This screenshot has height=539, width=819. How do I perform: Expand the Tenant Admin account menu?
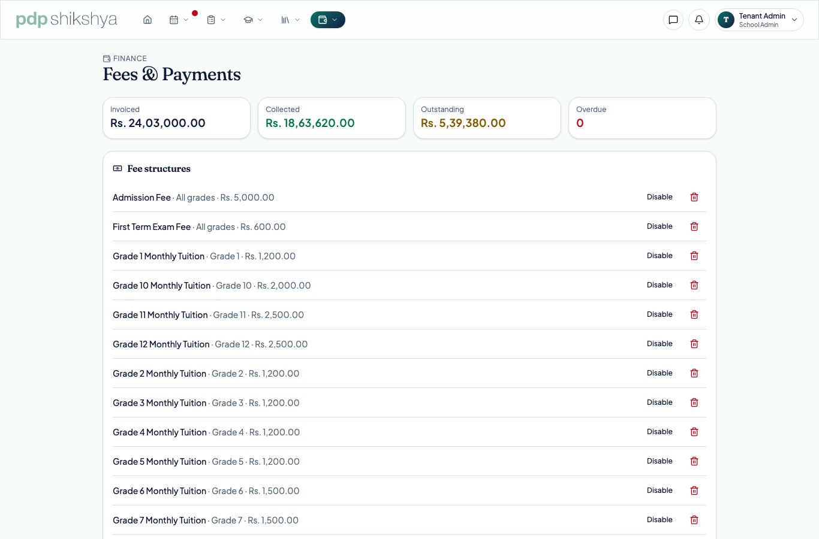point(759,20)
